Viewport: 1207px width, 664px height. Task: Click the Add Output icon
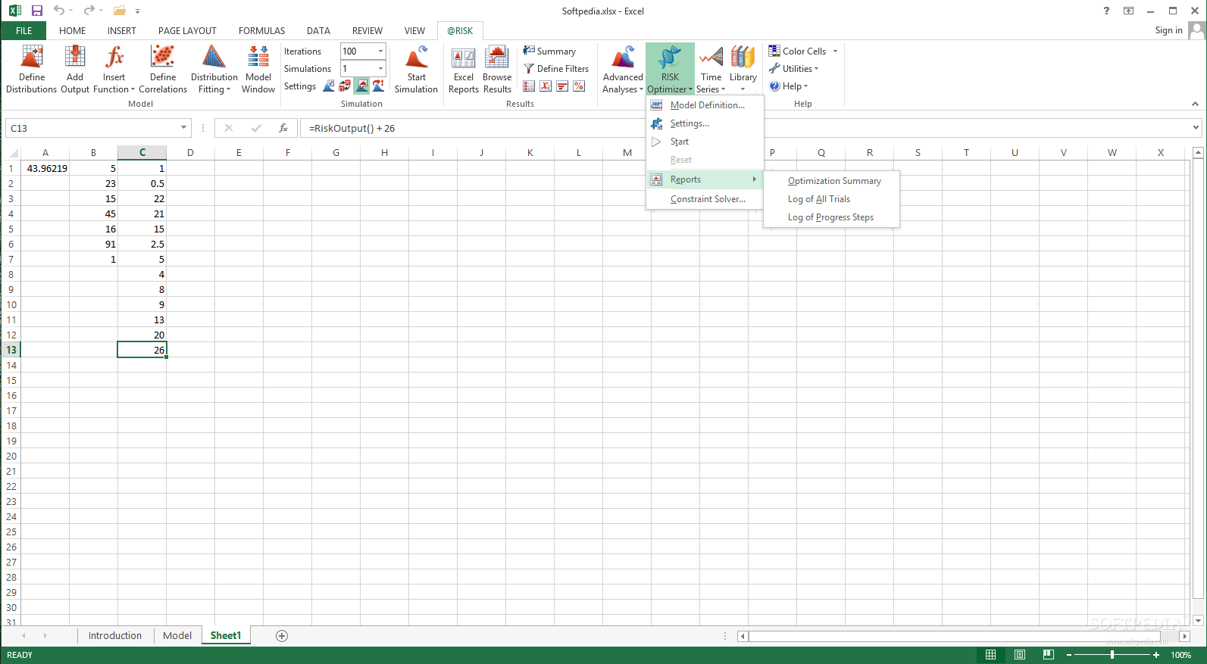[x=75, y=69]
